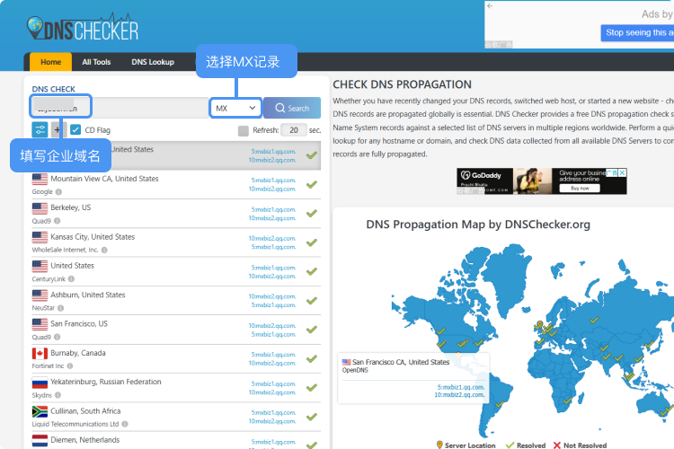The width and height of the screenshot is (674, 449).
Task: Open the DNS settings sliders icon
Action: (40, 129)
